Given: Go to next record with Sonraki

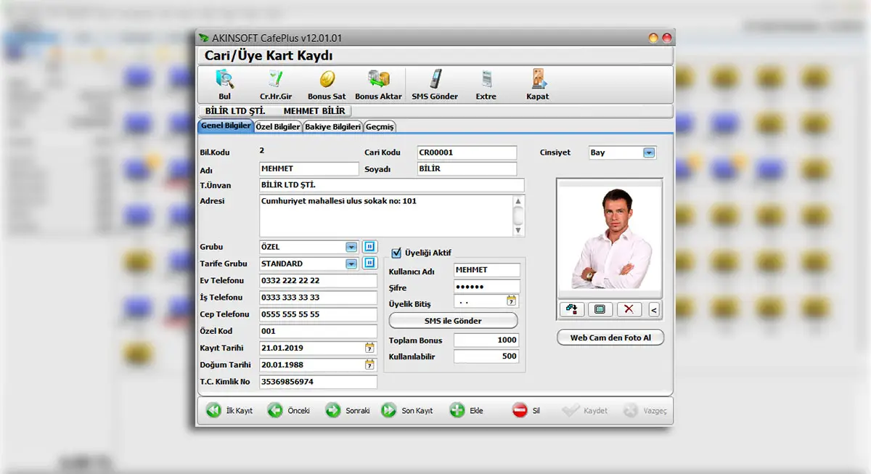Looking at the screenshot, I should 348,411.
